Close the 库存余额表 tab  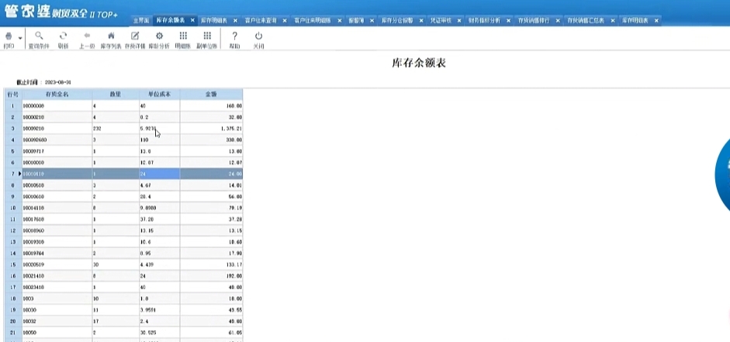tap(192, 19)
